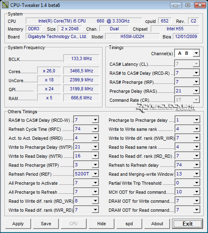Close the CPU-Tweaker window
The image size is (208, 233).
(200, 5)
